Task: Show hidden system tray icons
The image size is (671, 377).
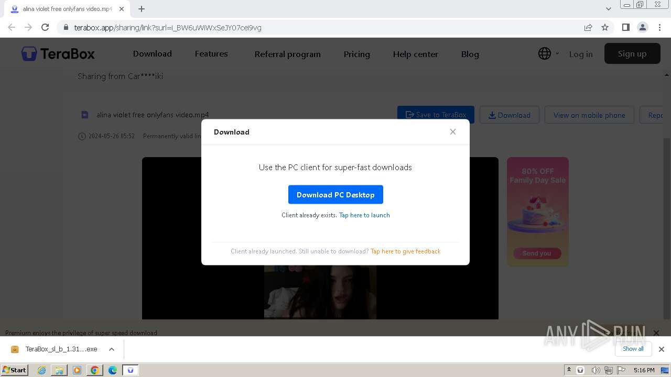Action: (569, 370)
